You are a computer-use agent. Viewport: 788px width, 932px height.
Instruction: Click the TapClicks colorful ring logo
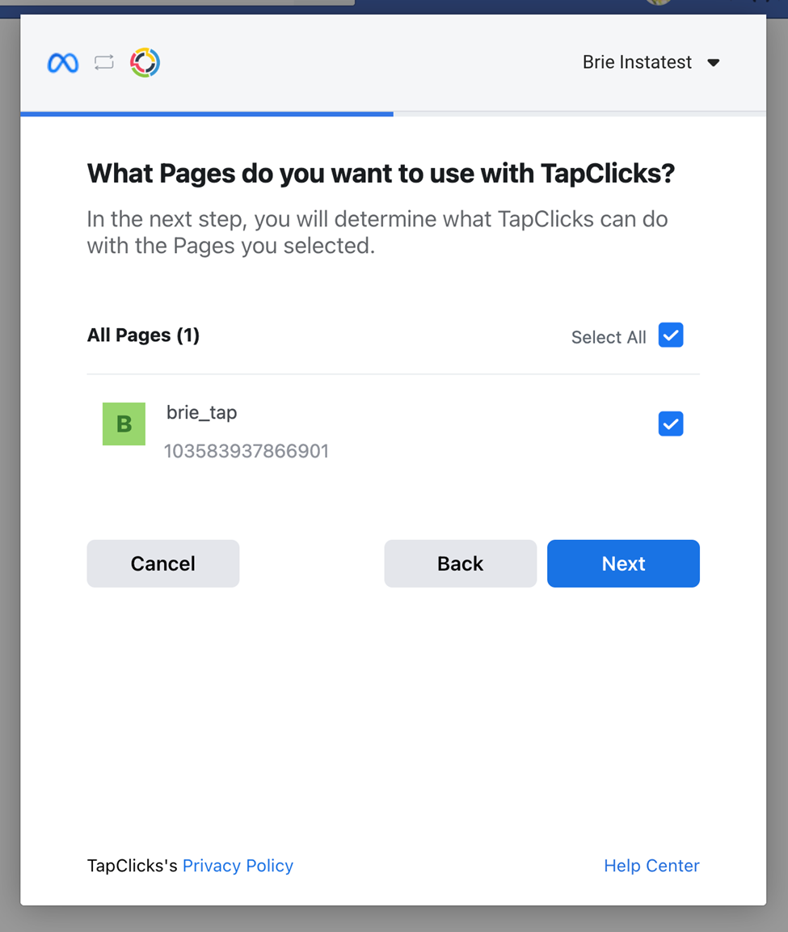[145, 62]
